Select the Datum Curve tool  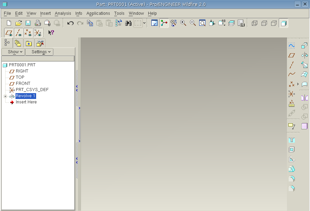tap(291, 74)
